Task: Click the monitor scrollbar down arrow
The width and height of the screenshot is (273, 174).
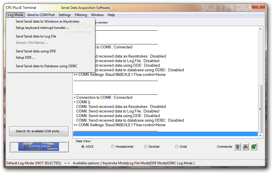Action: (260, 135)
